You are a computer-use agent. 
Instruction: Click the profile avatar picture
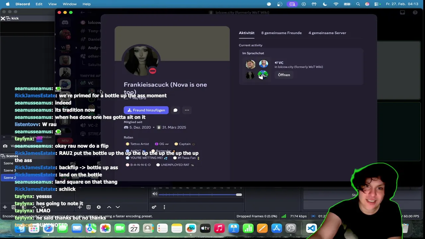tap(141, 60)
